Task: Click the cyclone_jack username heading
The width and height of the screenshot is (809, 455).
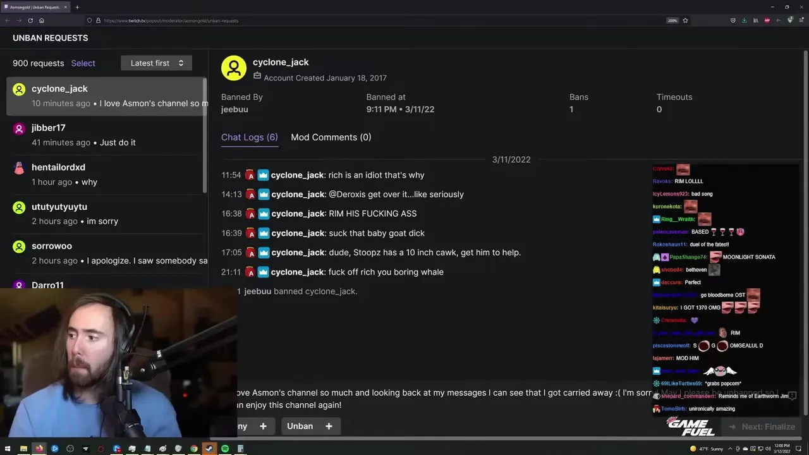Action: tap(281, 62)
